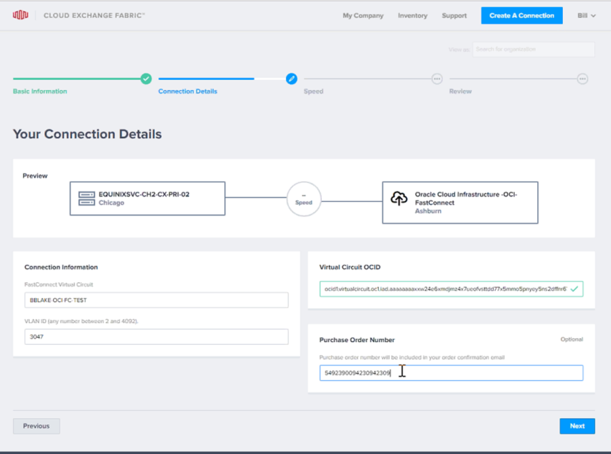Click the Speed circle in the preview
The width and height of the screenshot is (611, 454).
(303, 199)
